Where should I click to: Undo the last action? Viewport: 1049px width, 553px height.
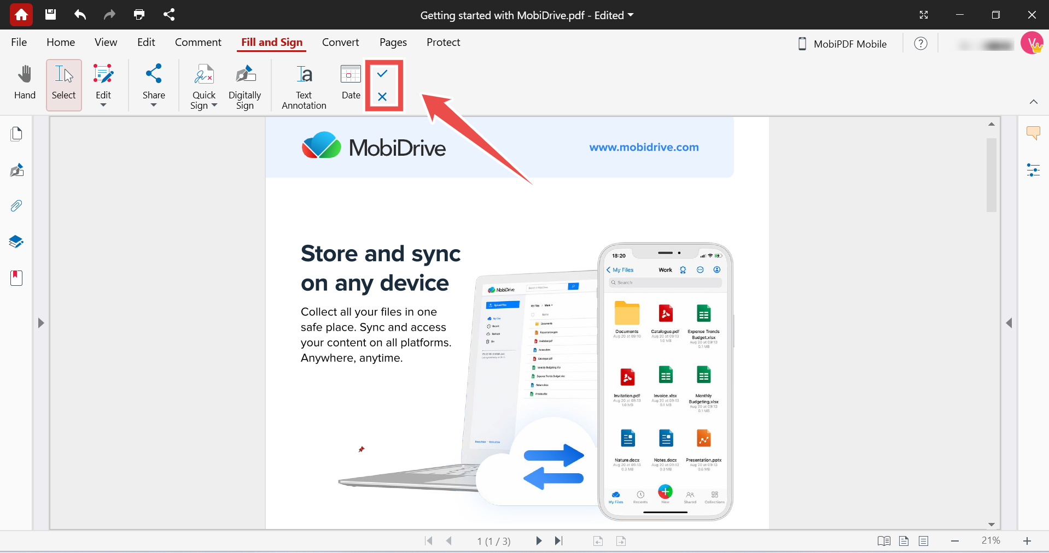(x=80, y=15)
